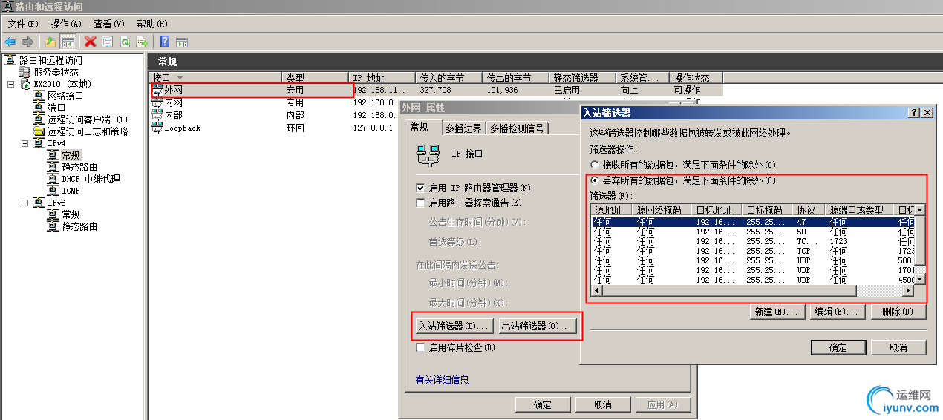Image resolution: width=943 pixels, height=420 pixels.
Task: Click the 网络接口 tree icon
Action: [x=39, y=96]
